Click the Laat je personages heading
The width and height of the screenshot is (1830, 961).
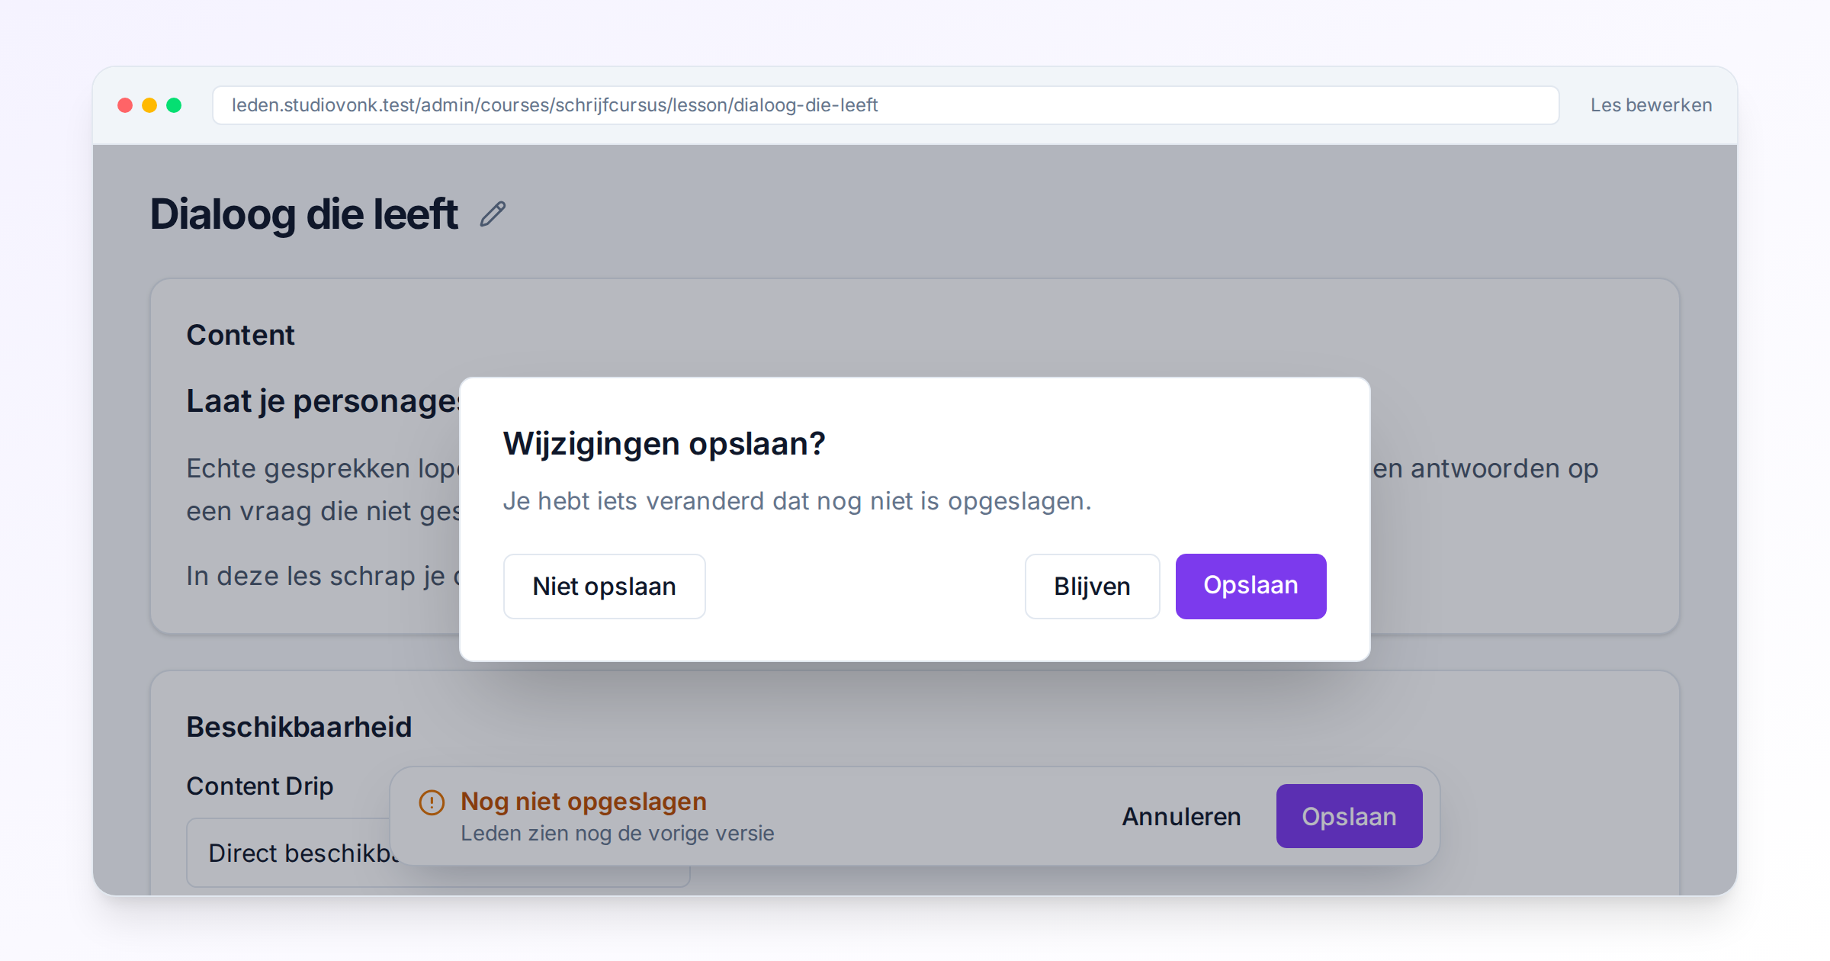[x=323, y=401]
